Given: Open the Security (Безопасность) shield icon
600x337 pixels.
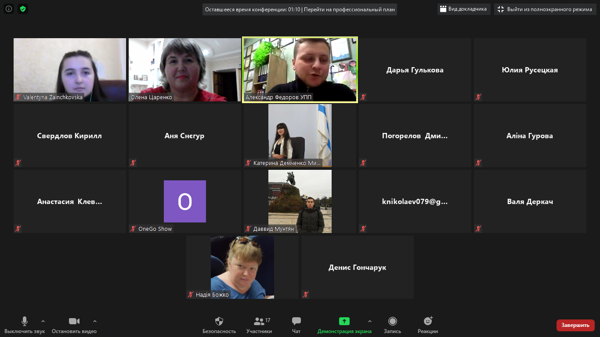Looking at the screenshot, I should pos(219,322).
